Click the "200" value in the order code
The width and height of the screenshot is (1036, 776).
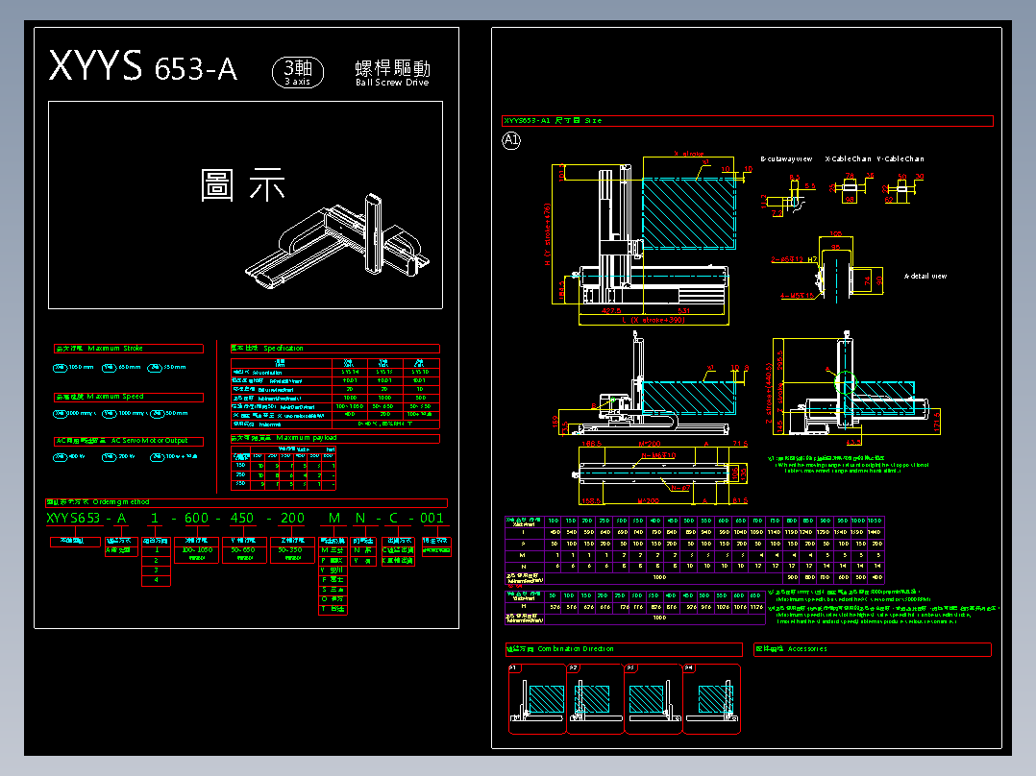(292, 519)
